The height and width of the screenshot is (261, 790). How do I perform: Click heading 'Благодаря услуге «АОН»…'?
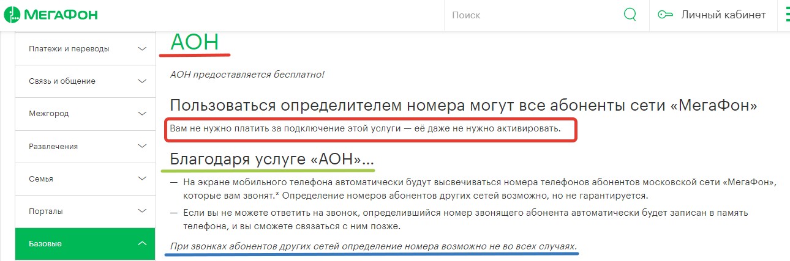pyautogui.click(x=272, y=160)
